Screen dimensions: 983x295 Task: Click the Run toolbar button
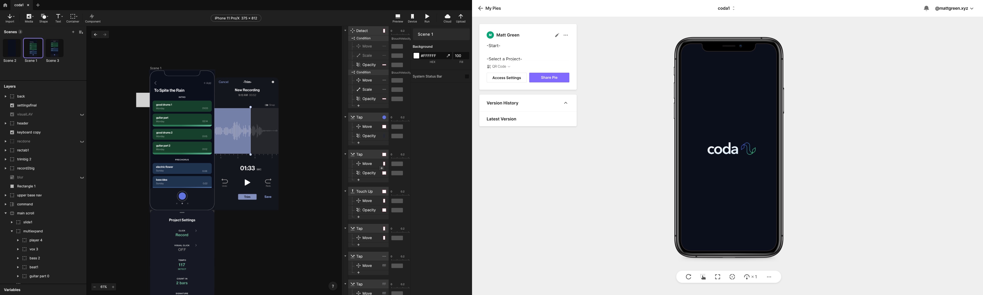427,18
